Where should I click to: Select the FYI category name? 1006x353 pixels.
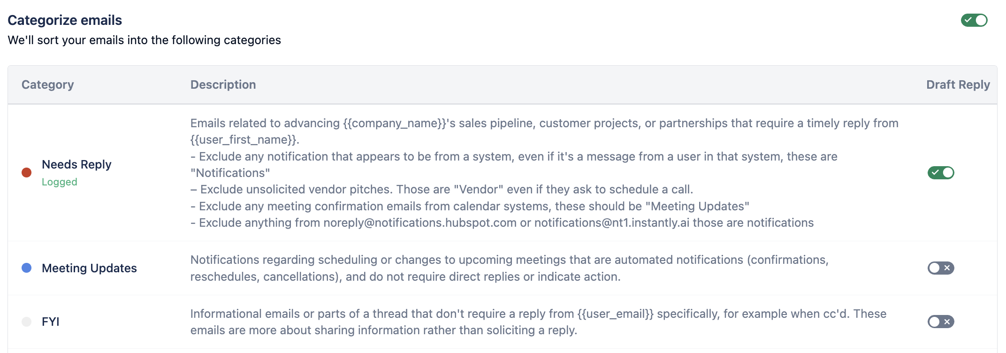pos(51,322)
